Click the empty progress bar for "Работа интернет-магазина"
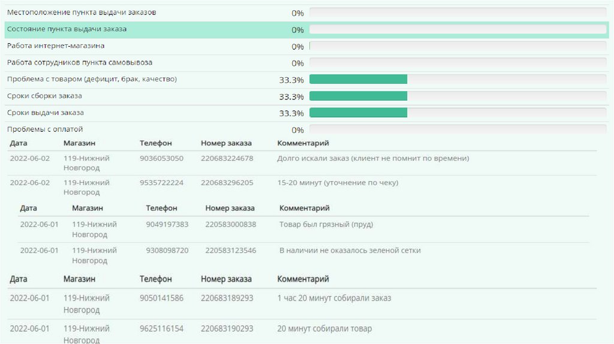 pyautogui.click(x=458, y=46)
